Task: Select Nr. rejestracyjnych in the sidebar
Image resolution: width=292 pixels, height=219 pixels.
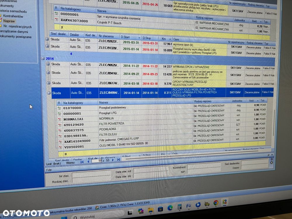Action: click(18, 27)
